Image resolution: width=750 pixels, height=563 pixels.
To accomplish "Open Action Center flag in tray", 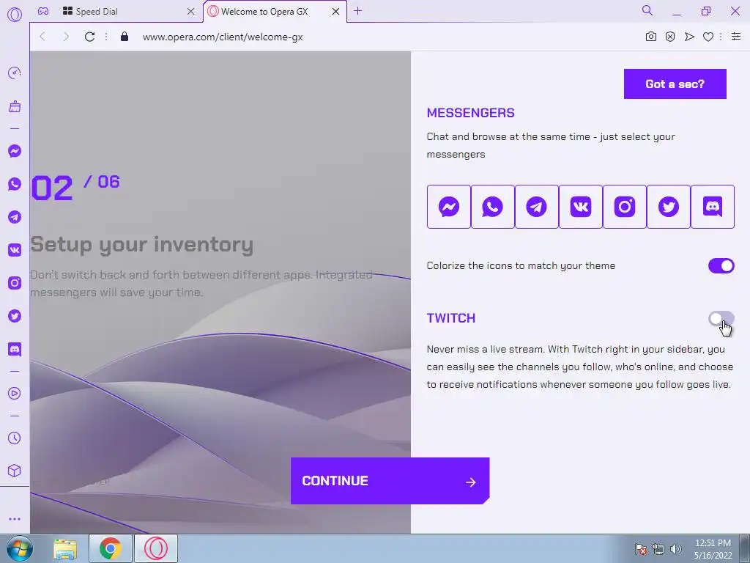I will pyautogui.click(x=641, y=549).
